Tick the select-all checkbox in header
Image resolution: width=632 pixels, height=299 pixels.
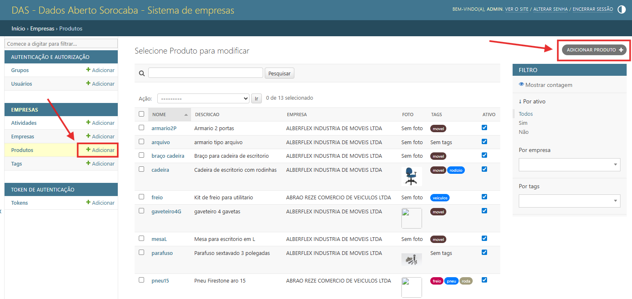pos(142,114)
